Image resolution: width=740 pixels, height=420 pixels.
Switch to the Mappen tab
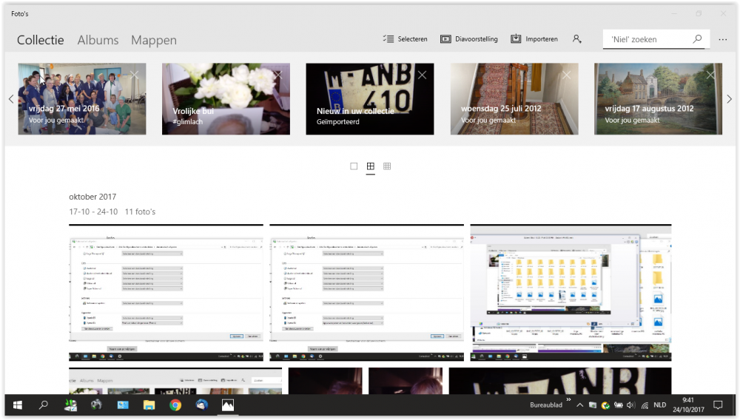point(154,40)
